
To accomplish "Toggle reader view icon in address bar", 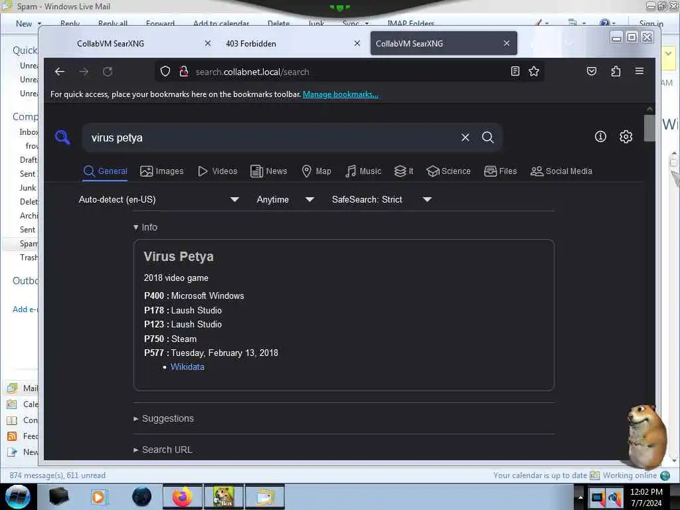I will pyautogui.click(x=515, y=72).
